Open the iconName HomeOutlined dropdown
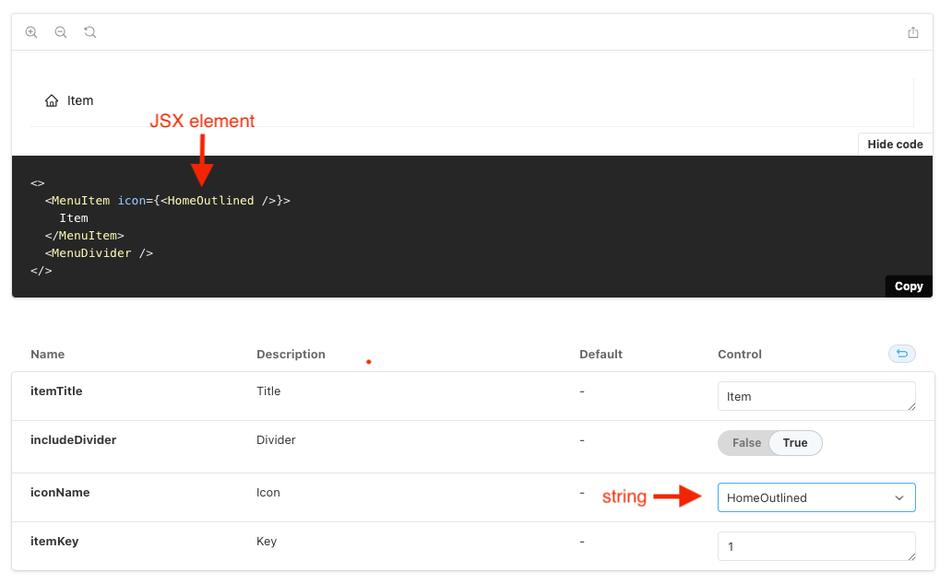The image size is (940, 584). 815,497
